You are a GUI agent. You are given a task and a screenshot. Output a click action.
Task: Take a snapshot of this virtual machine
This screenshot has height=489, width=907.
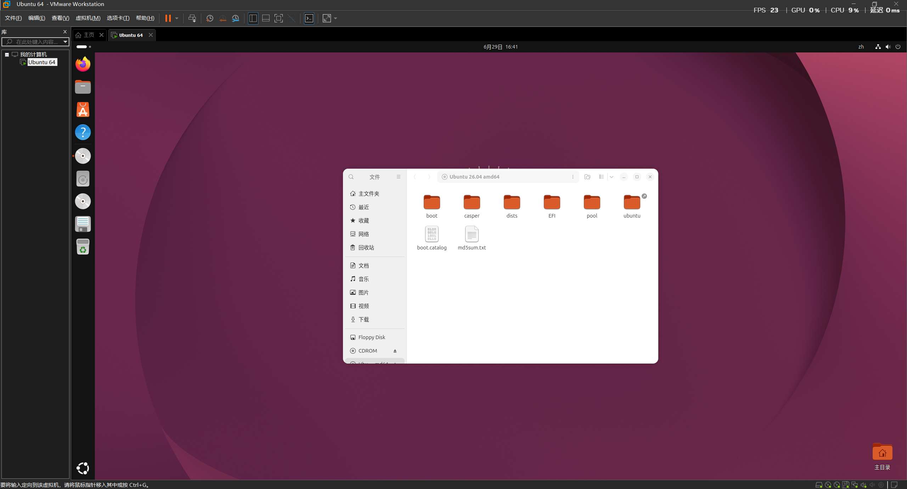point(210,18)
